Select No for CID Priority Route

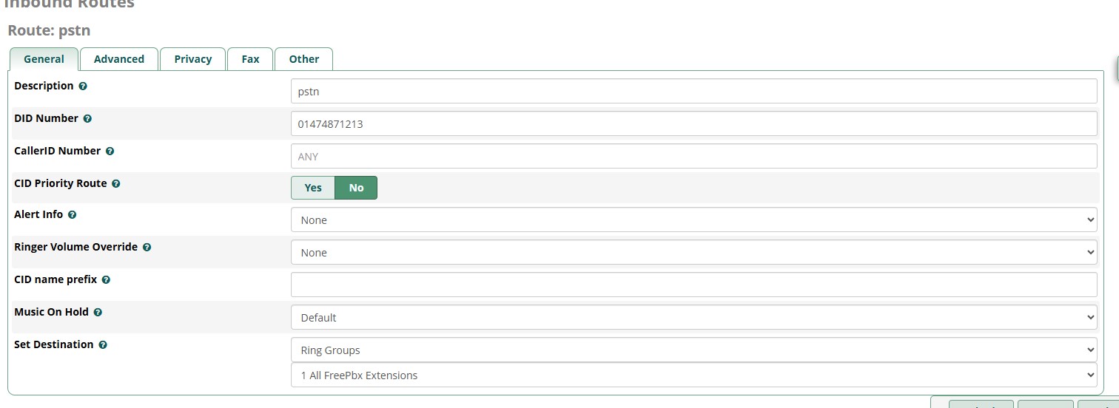pyautogui.click(x=356, y=188)
